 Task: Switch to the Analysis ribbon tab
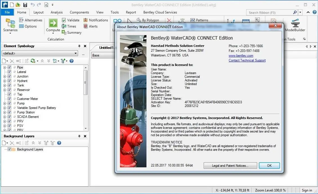click(x=57, y=12)
